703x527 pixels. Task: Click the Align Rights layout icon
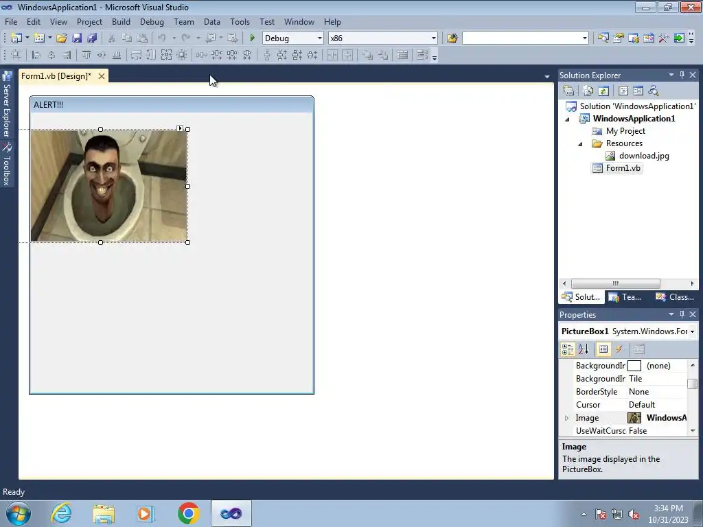[x=67, y=55]
